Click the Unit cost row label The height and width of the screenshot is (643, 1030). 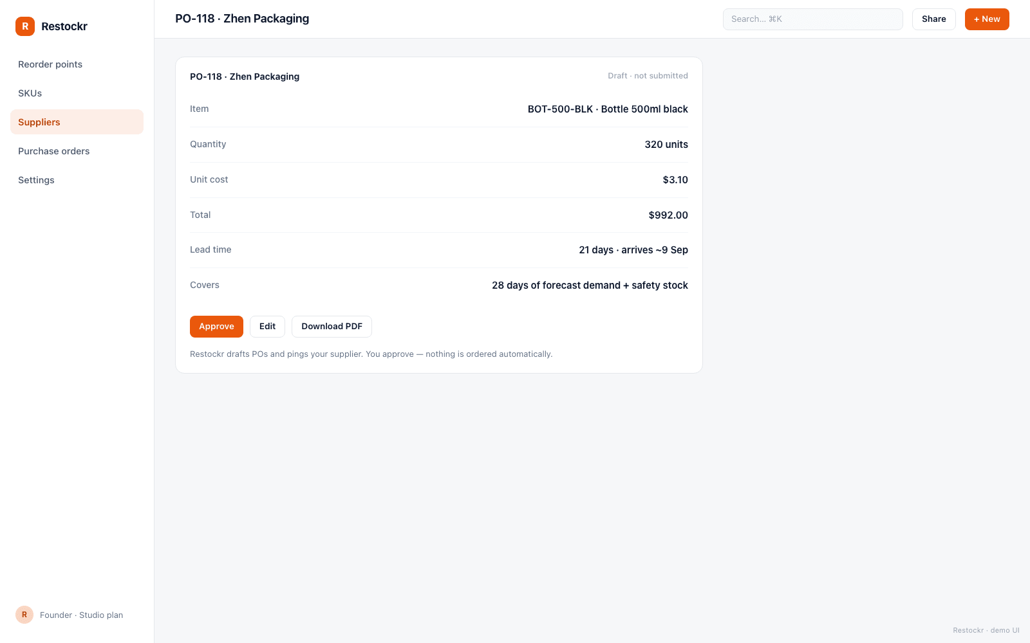click(x=209, y=179)
